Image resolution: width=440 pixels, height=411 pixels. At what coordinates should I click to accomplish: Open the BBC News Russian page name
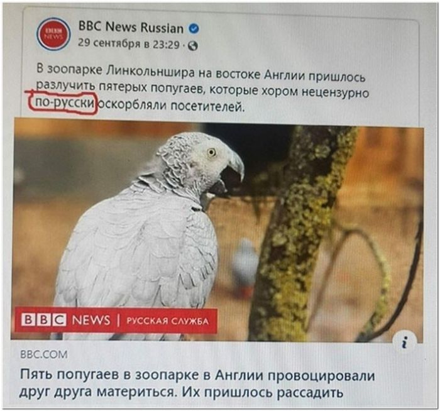(131, 28)
